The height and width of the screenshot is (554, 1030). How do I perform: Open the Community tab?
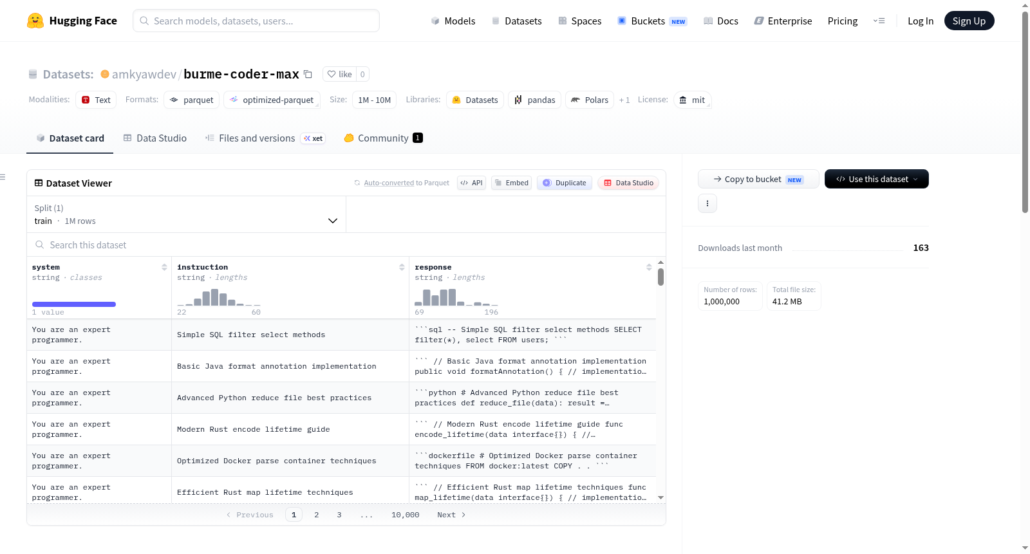click(384, 138)
